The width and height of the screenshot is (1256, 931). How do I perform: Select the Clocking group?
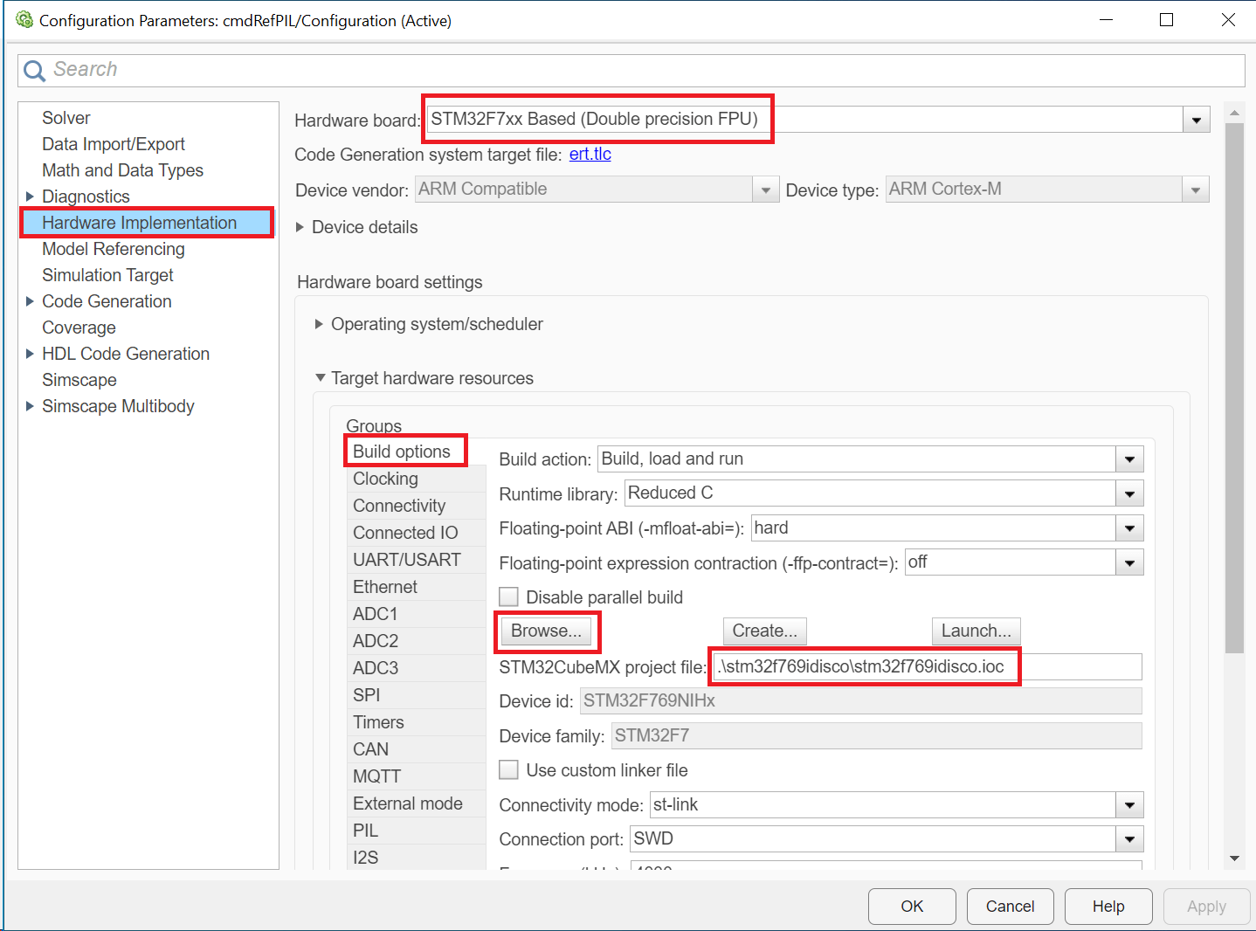coord(385,479)
